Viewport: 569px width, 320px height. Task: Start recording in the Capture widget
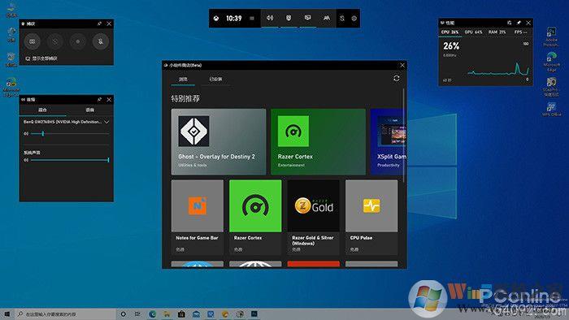click(78, 41)
